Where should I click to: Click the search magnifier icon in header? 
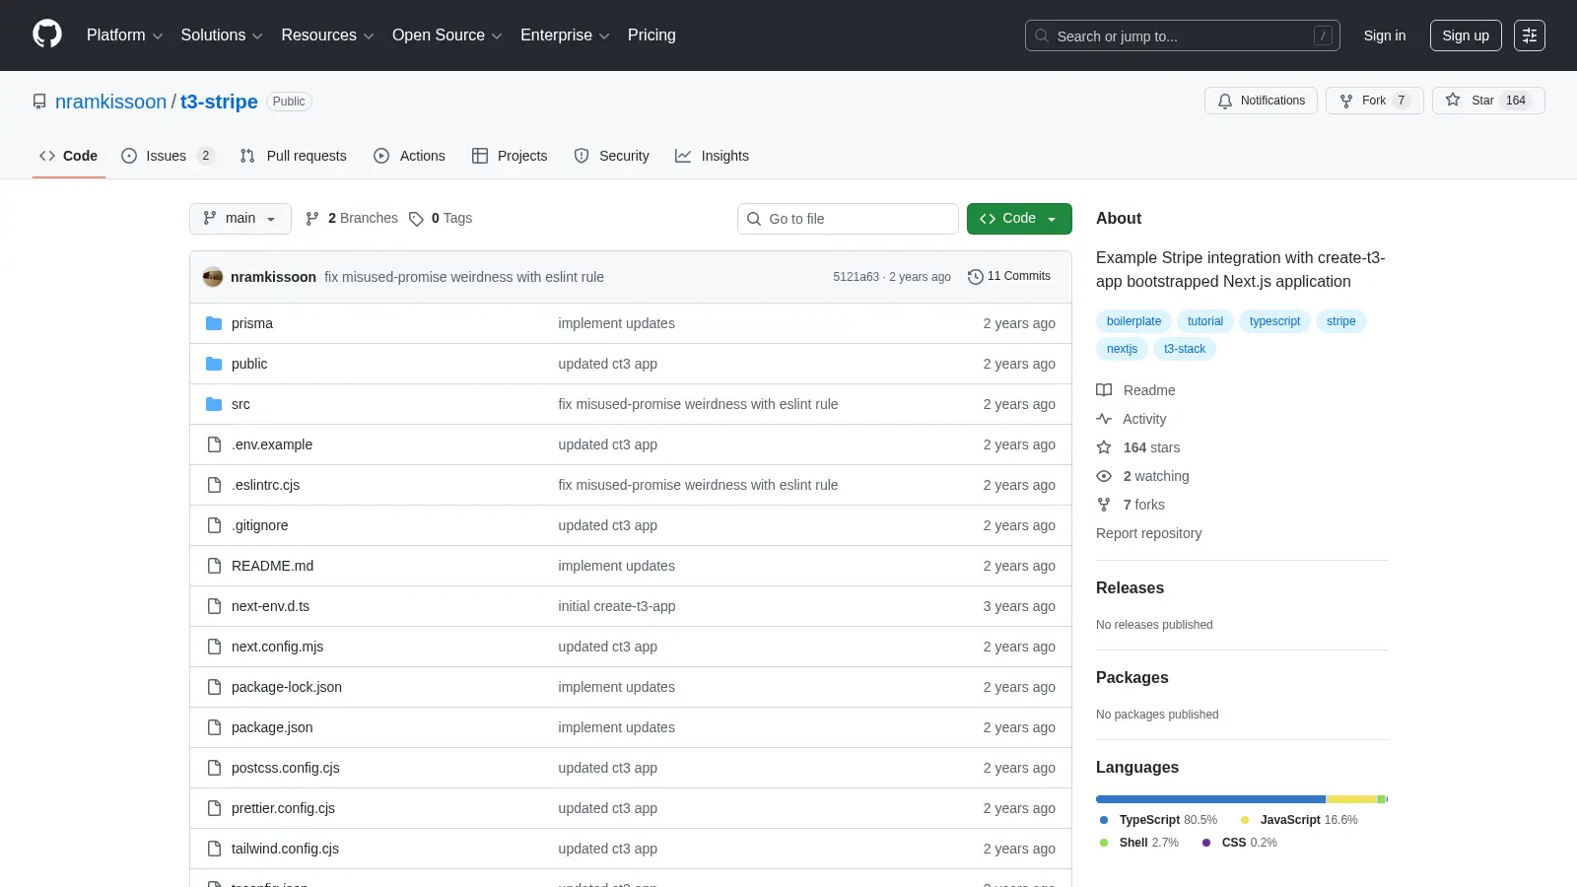[1042, 35]
